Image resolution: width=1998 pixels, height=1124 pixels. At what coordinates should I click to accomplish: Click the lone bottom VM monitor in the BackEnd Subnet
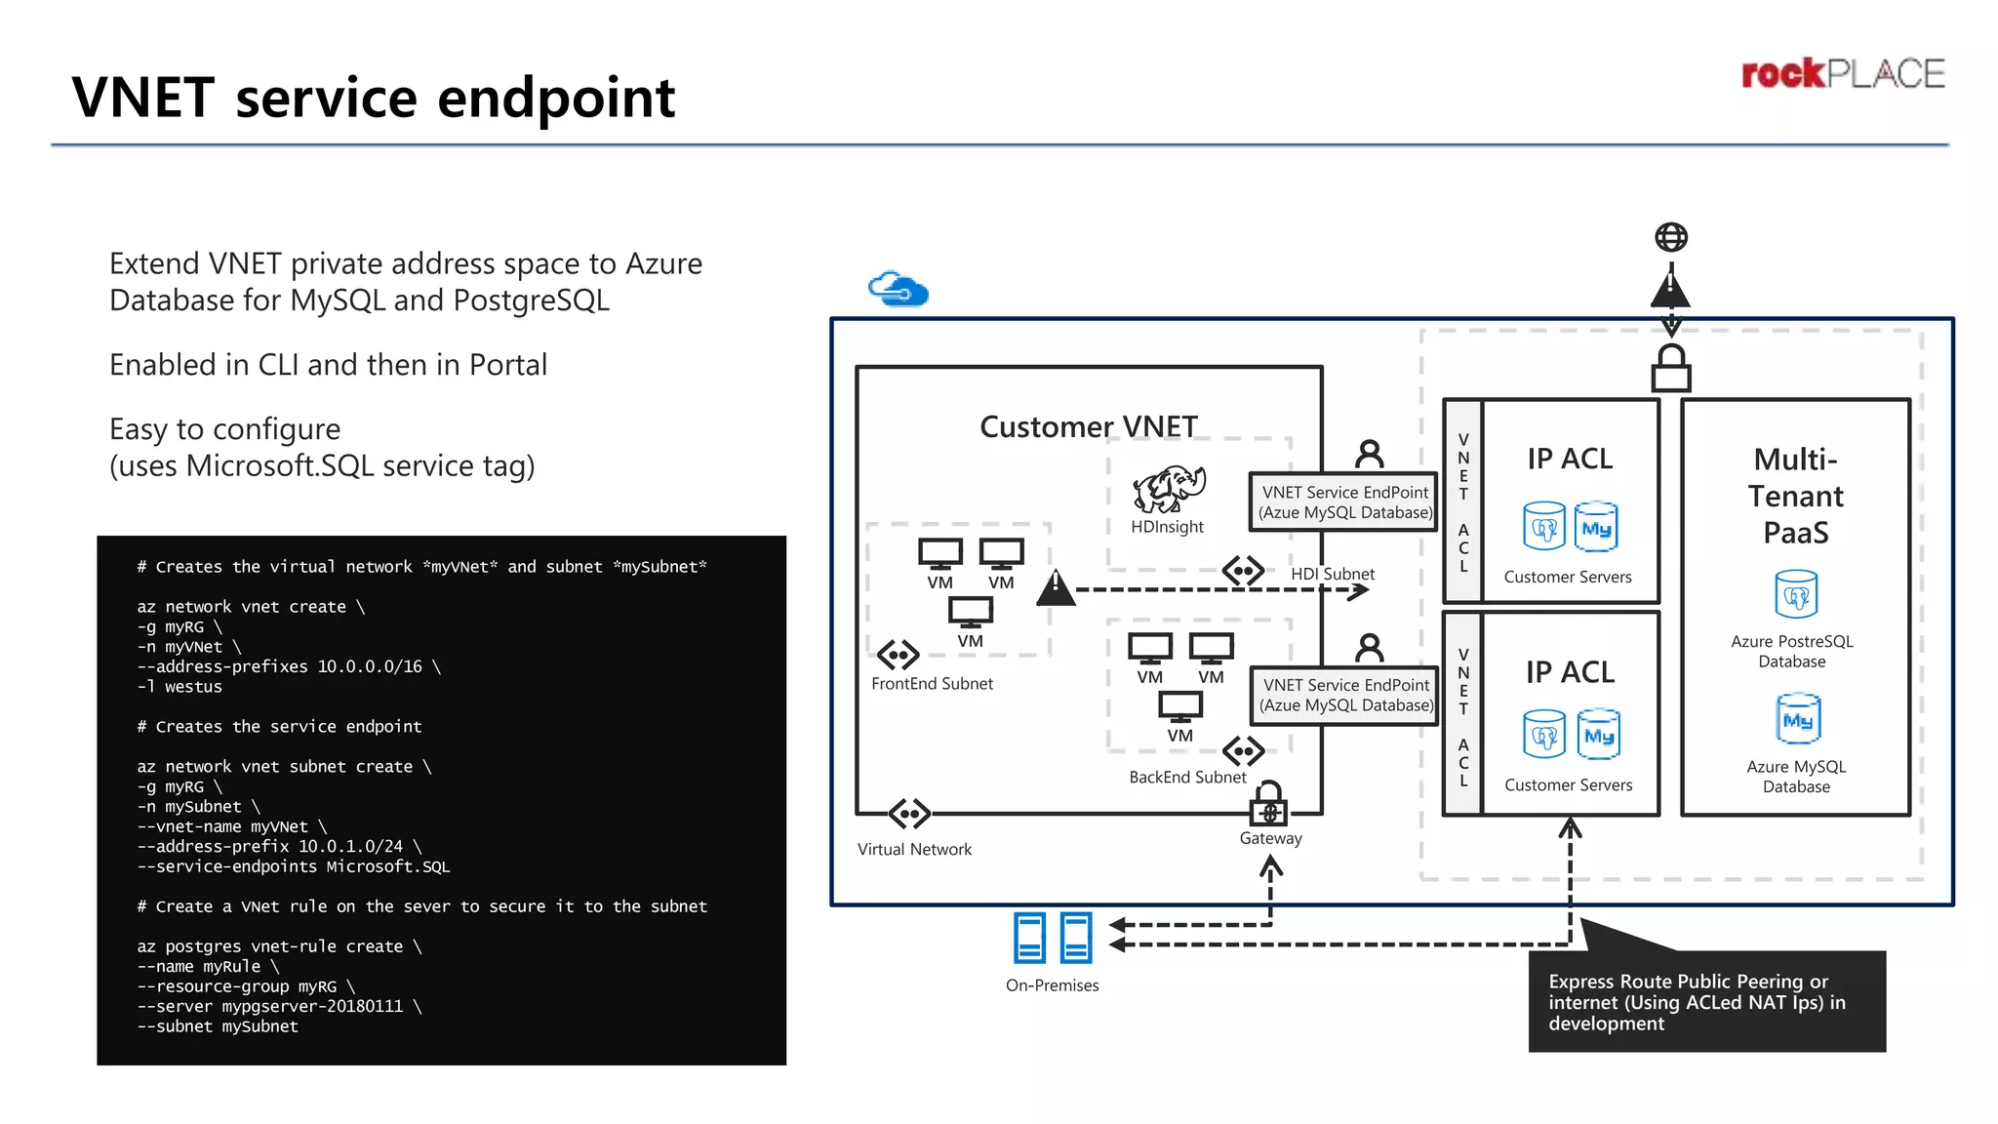[x=1180, y=705]
